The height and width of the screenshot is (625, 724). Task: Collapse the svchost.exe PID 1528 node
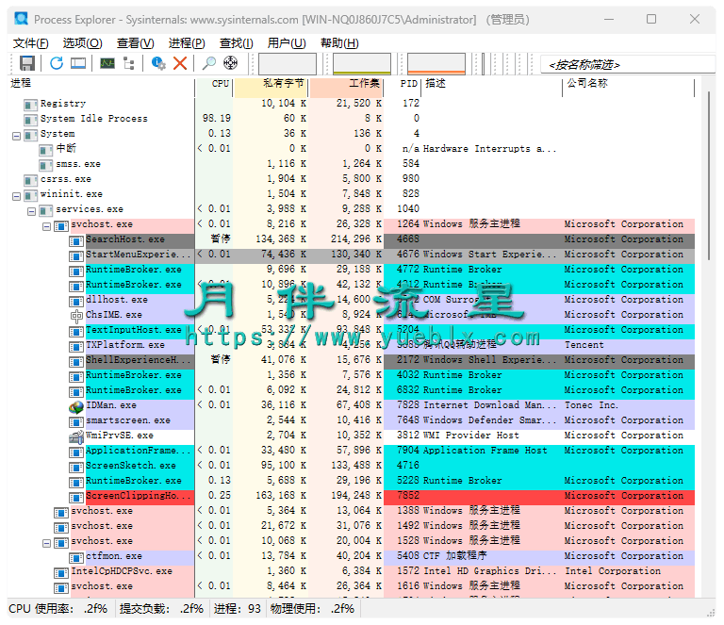coord(46,543)
